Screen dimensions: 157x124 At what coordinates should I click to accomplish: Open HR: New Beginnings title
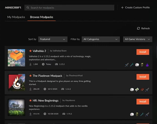[46, 101]
